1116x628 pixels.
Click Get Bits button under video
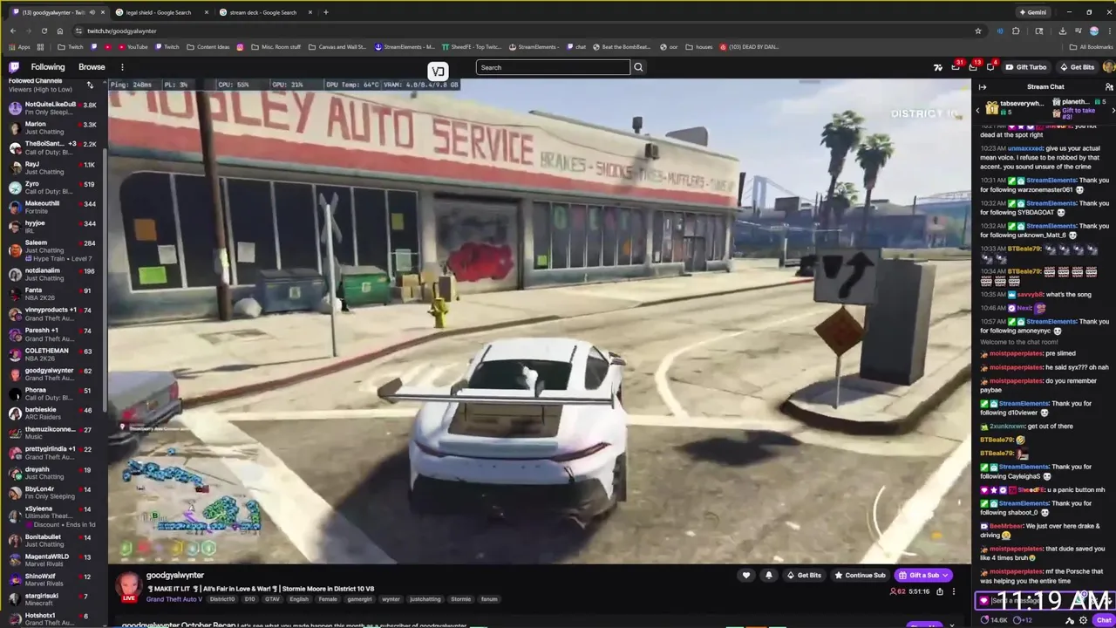[x=804, y=576]
